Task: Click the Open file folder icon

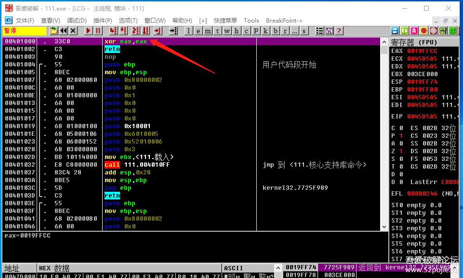Action: tap(53, 31)
